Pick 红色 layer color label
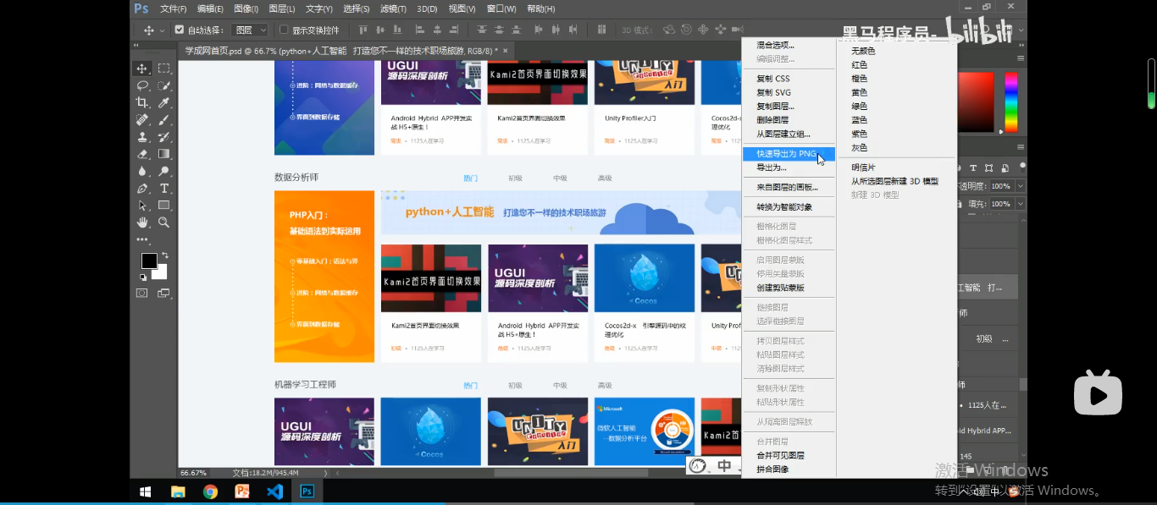 [x=860, y=65]
